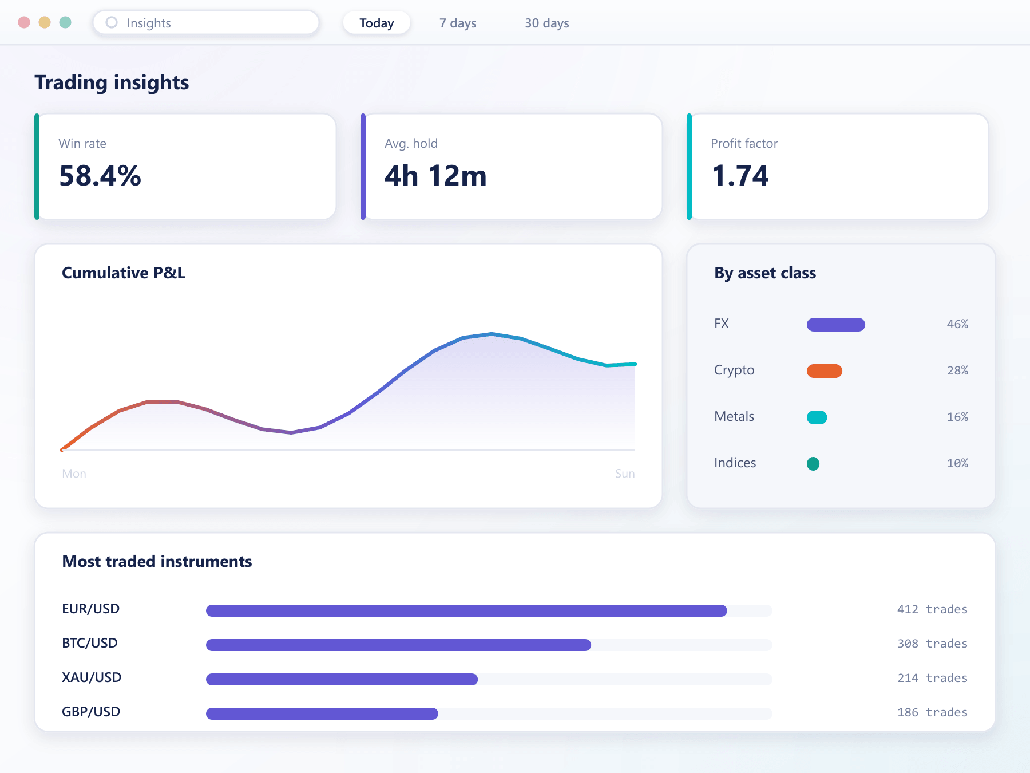Viewport: 1030px width, 773px height.
Task: Select the XAU/USD instrument row
Action: tap(515, 679)
